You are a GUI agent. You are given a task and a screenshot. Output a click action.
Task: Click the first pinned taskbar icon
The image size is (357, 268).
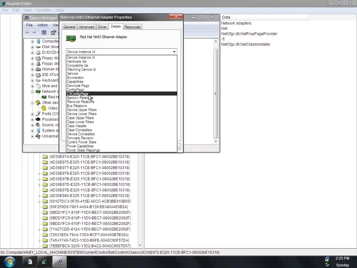30,262
